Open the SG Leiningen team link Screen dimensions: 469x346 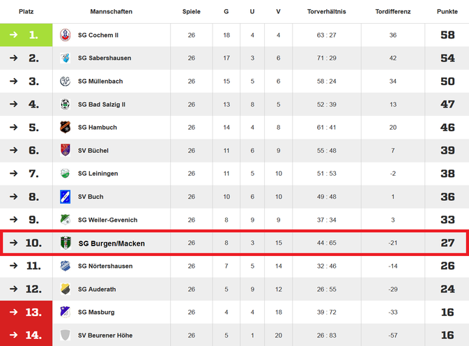click(98, 174)
